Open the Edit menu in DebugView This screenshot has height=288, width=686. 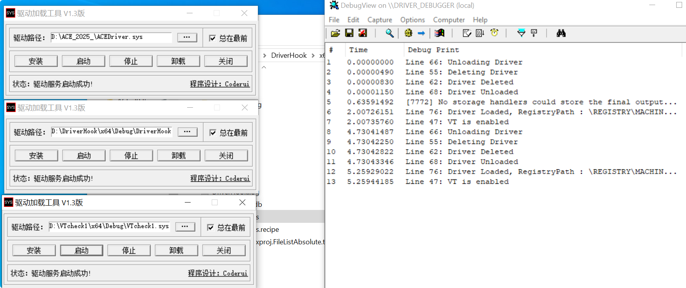(x=353, y=20)
